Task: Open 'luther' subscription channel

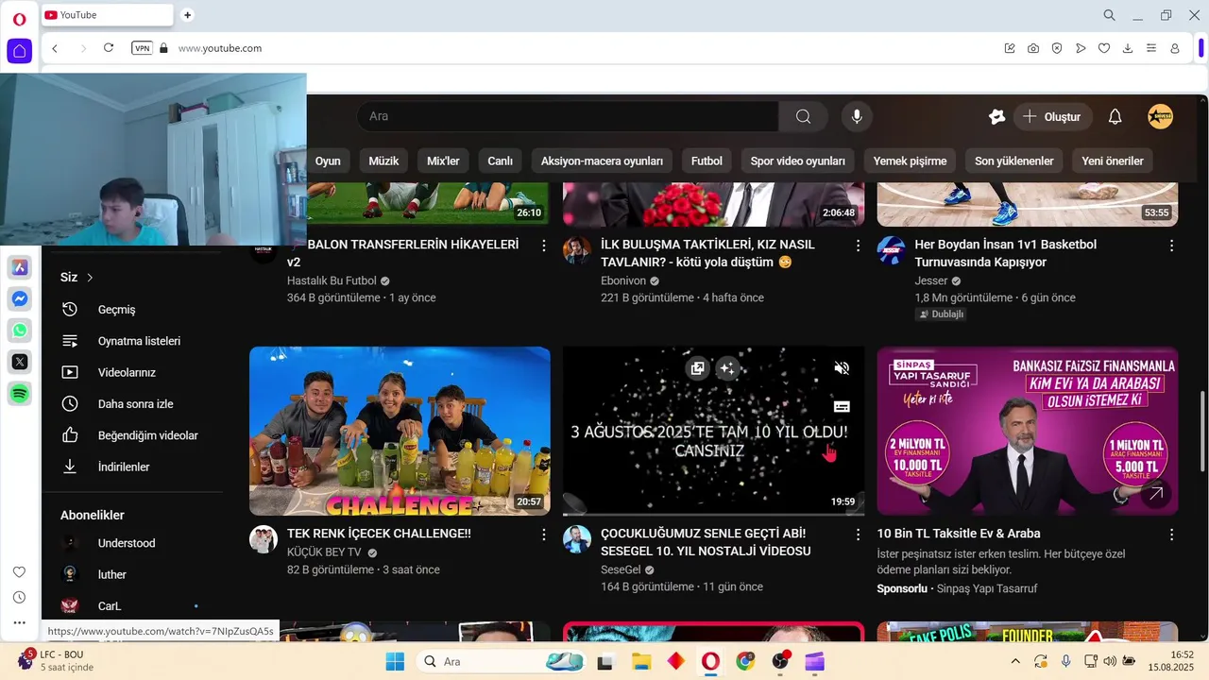Action: [x=132, y=574]
